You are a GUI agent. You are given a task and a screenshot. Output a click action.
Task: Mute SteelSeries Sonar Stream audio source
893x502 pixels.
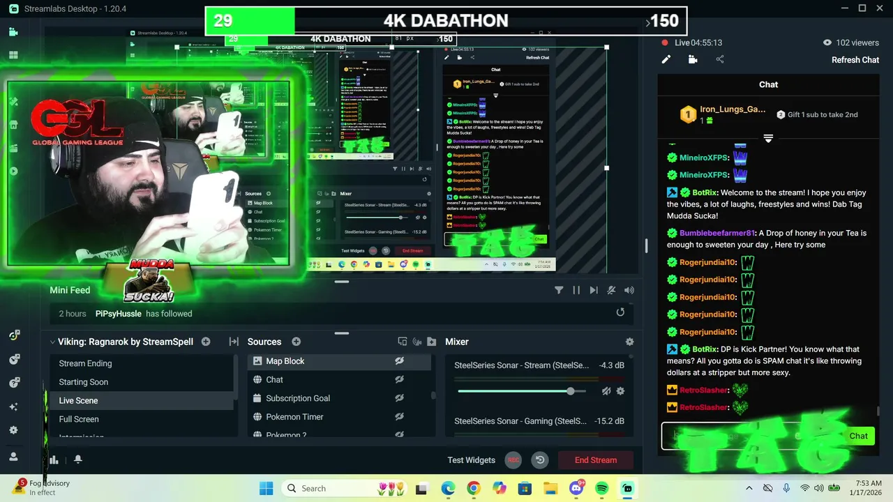(x=606, y=391)
